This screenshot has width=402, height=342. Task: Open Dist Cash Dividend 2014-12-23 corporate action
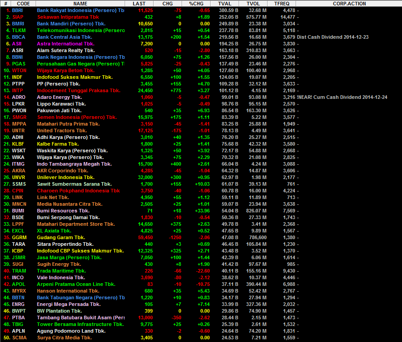pyautogui.click(x=333, y=37)
